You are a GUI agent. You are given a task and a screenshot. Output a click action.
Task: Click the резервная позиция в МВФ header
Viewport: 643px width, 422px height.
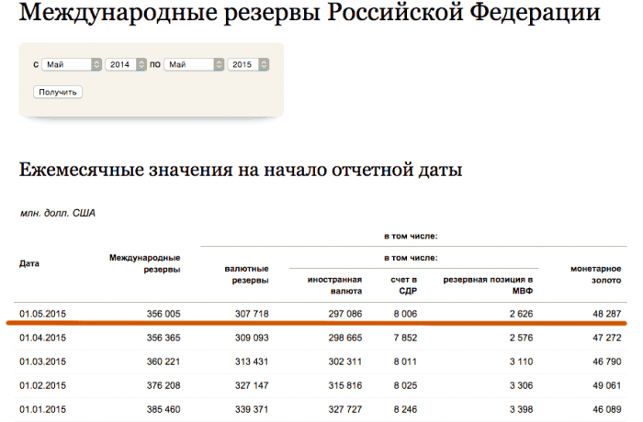(488, 285)
